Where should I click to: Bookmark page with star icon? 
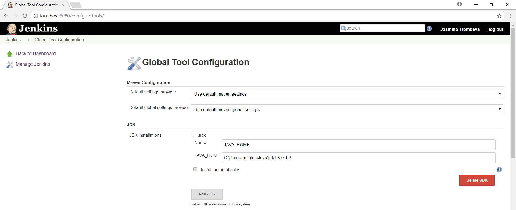[499, 16]
